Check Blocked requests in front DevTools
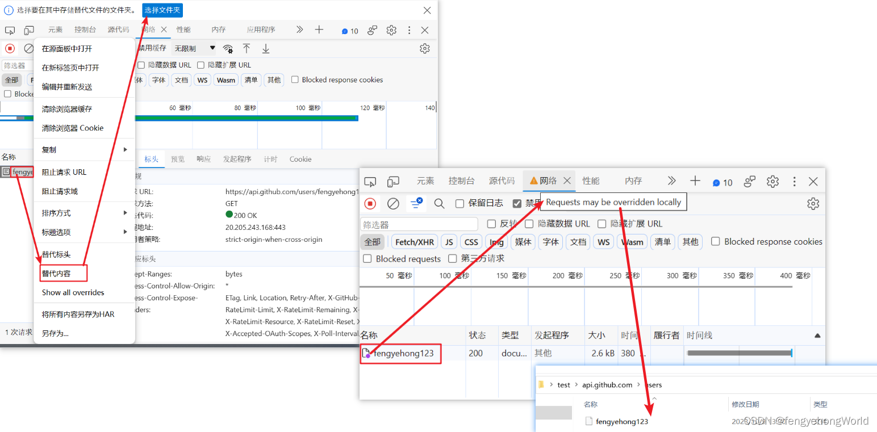This screenshot has width=877, height=432. [x=367, y=259]
